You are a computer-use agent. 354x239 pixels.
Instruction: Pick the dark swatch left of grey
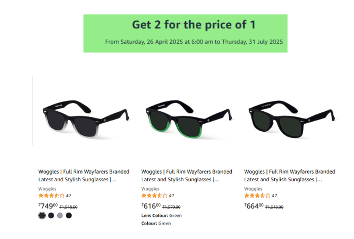coord(51,215)
